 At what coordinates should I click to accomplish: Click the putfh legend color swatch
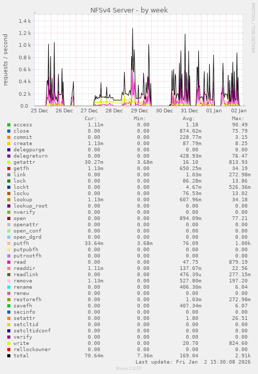9,243
